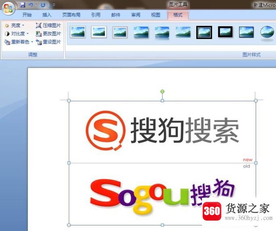Click the green rotation handle of the picture
The image size is (276, 231).
pyautogui.click(x=162, y=91)
